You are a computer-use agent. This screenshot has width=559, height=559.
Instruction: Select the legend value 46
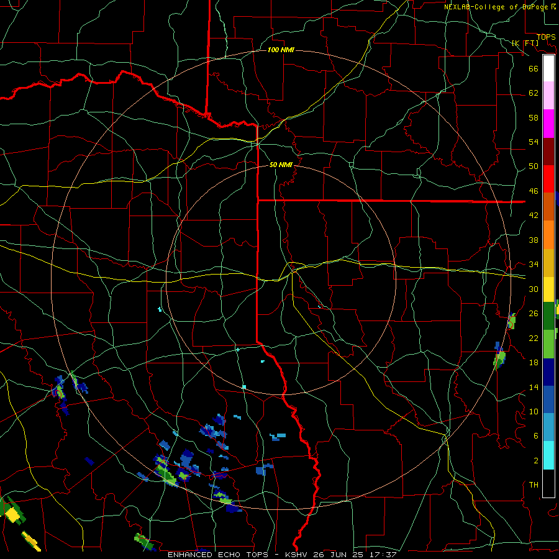tap(534, 191)
